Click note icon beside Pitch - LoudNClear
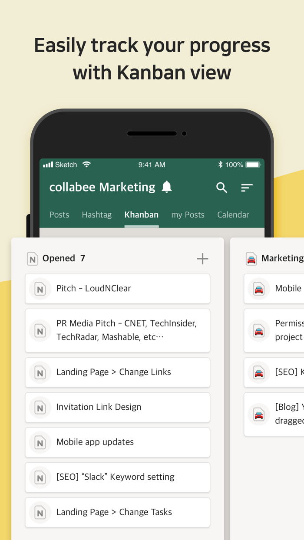Viewport: 304px width, 540px height. (x=40, y=289)
